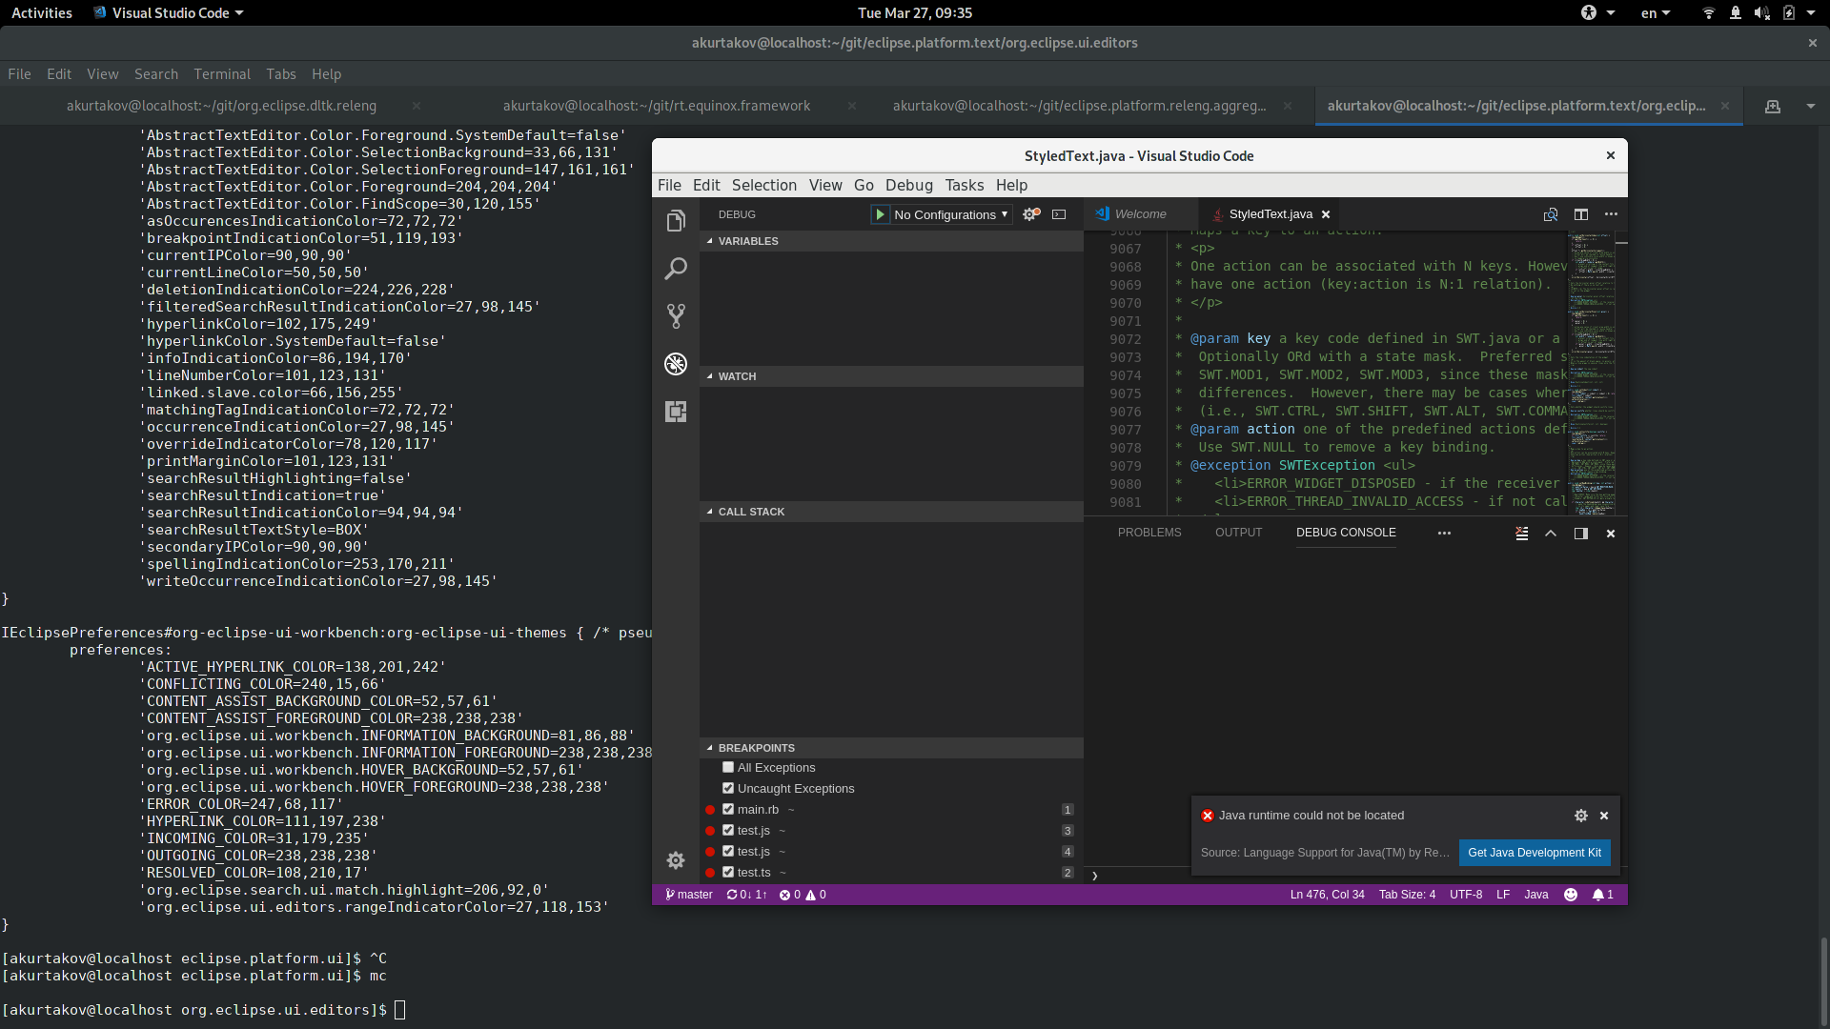Open the terminal new-tab icon button
The image size is (1830, 1029).
tap(1773, 107)
